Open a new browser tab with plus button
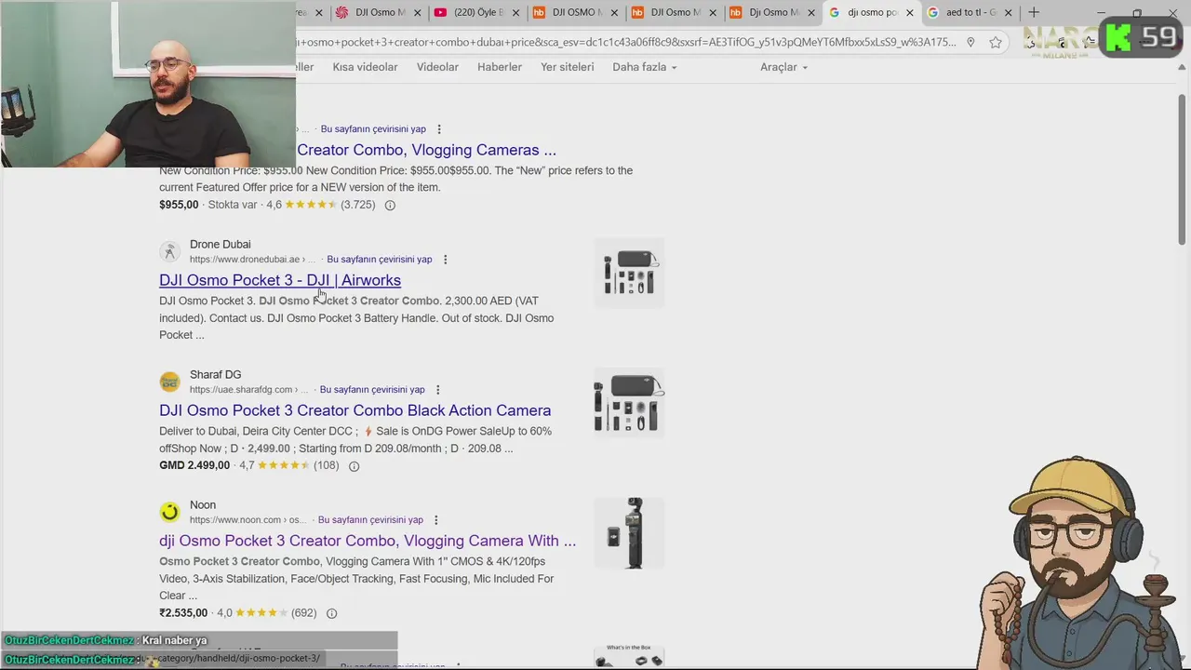 1034,12
